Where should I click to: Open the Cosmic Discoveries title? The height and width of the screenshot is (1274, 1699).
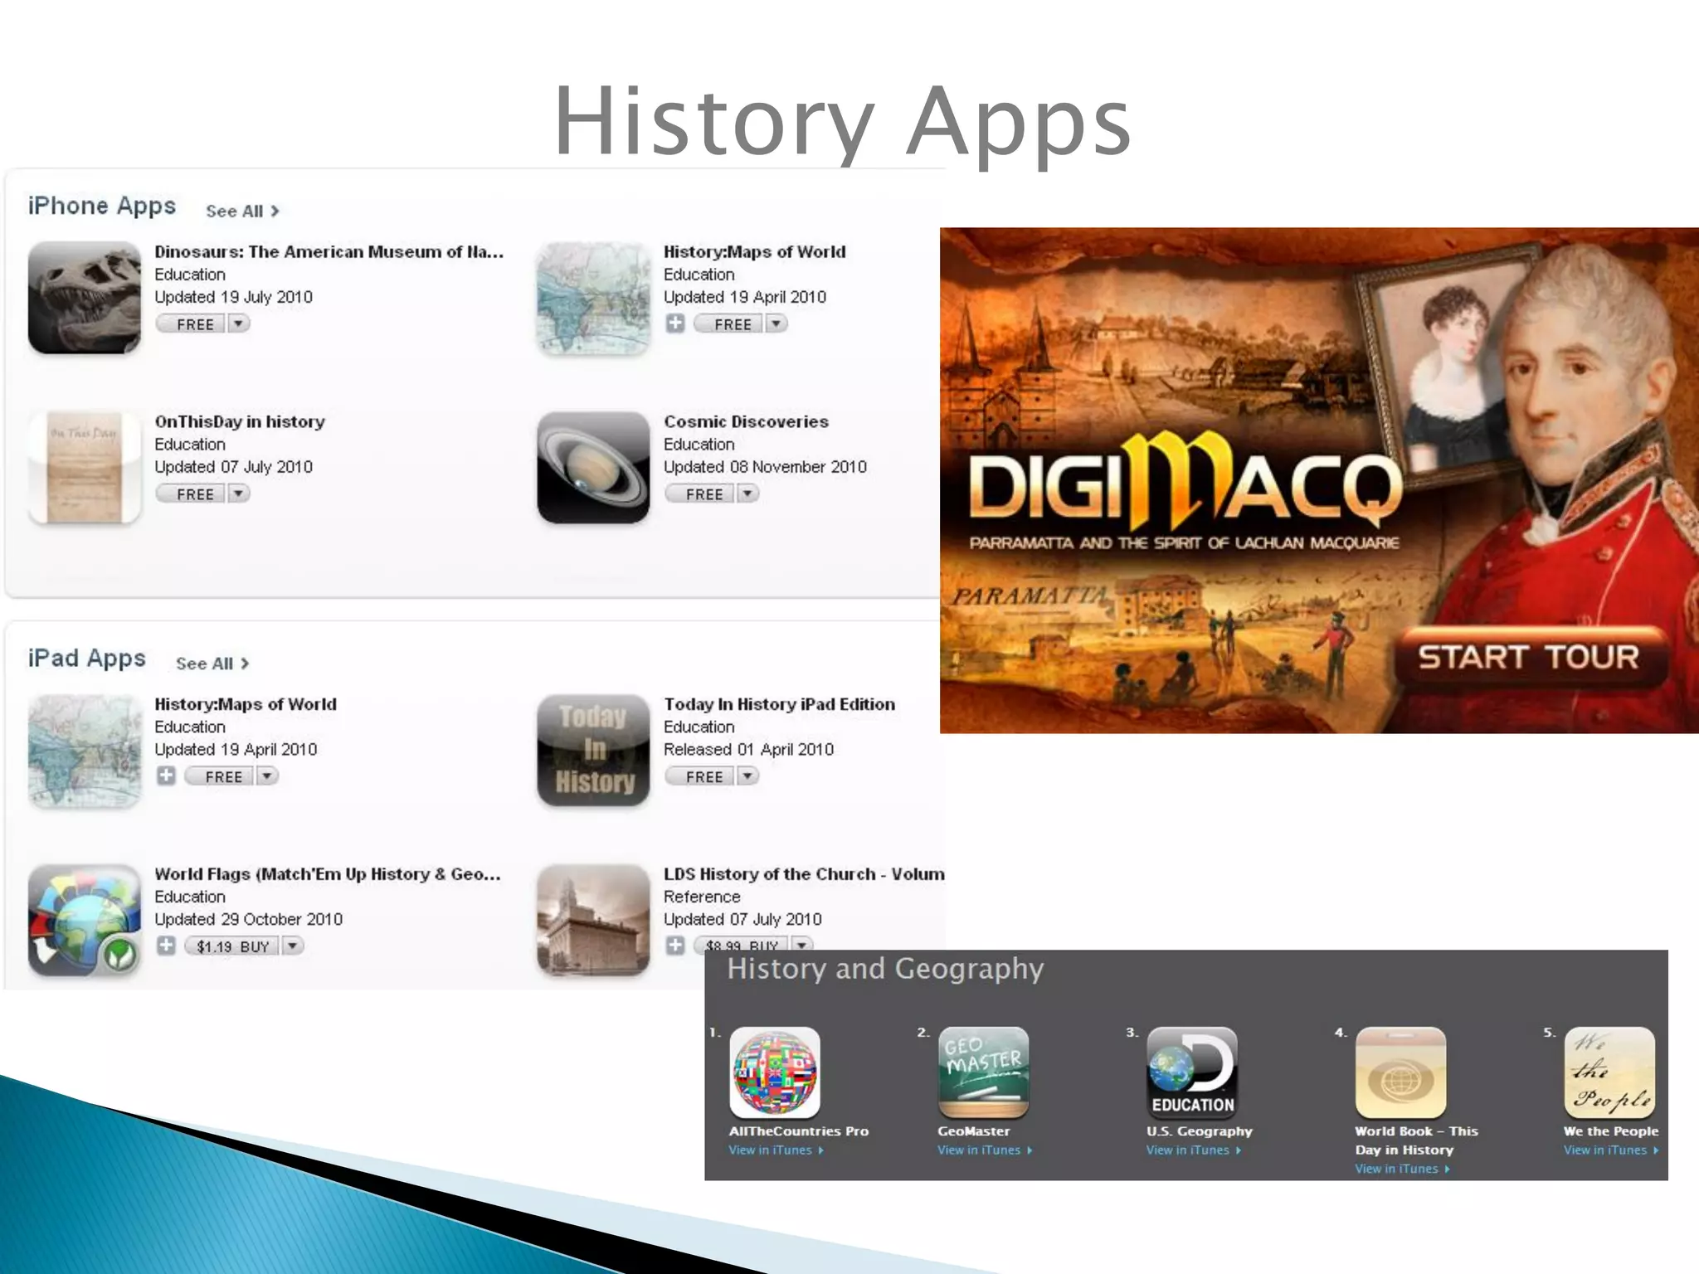[x=746, y=421]
